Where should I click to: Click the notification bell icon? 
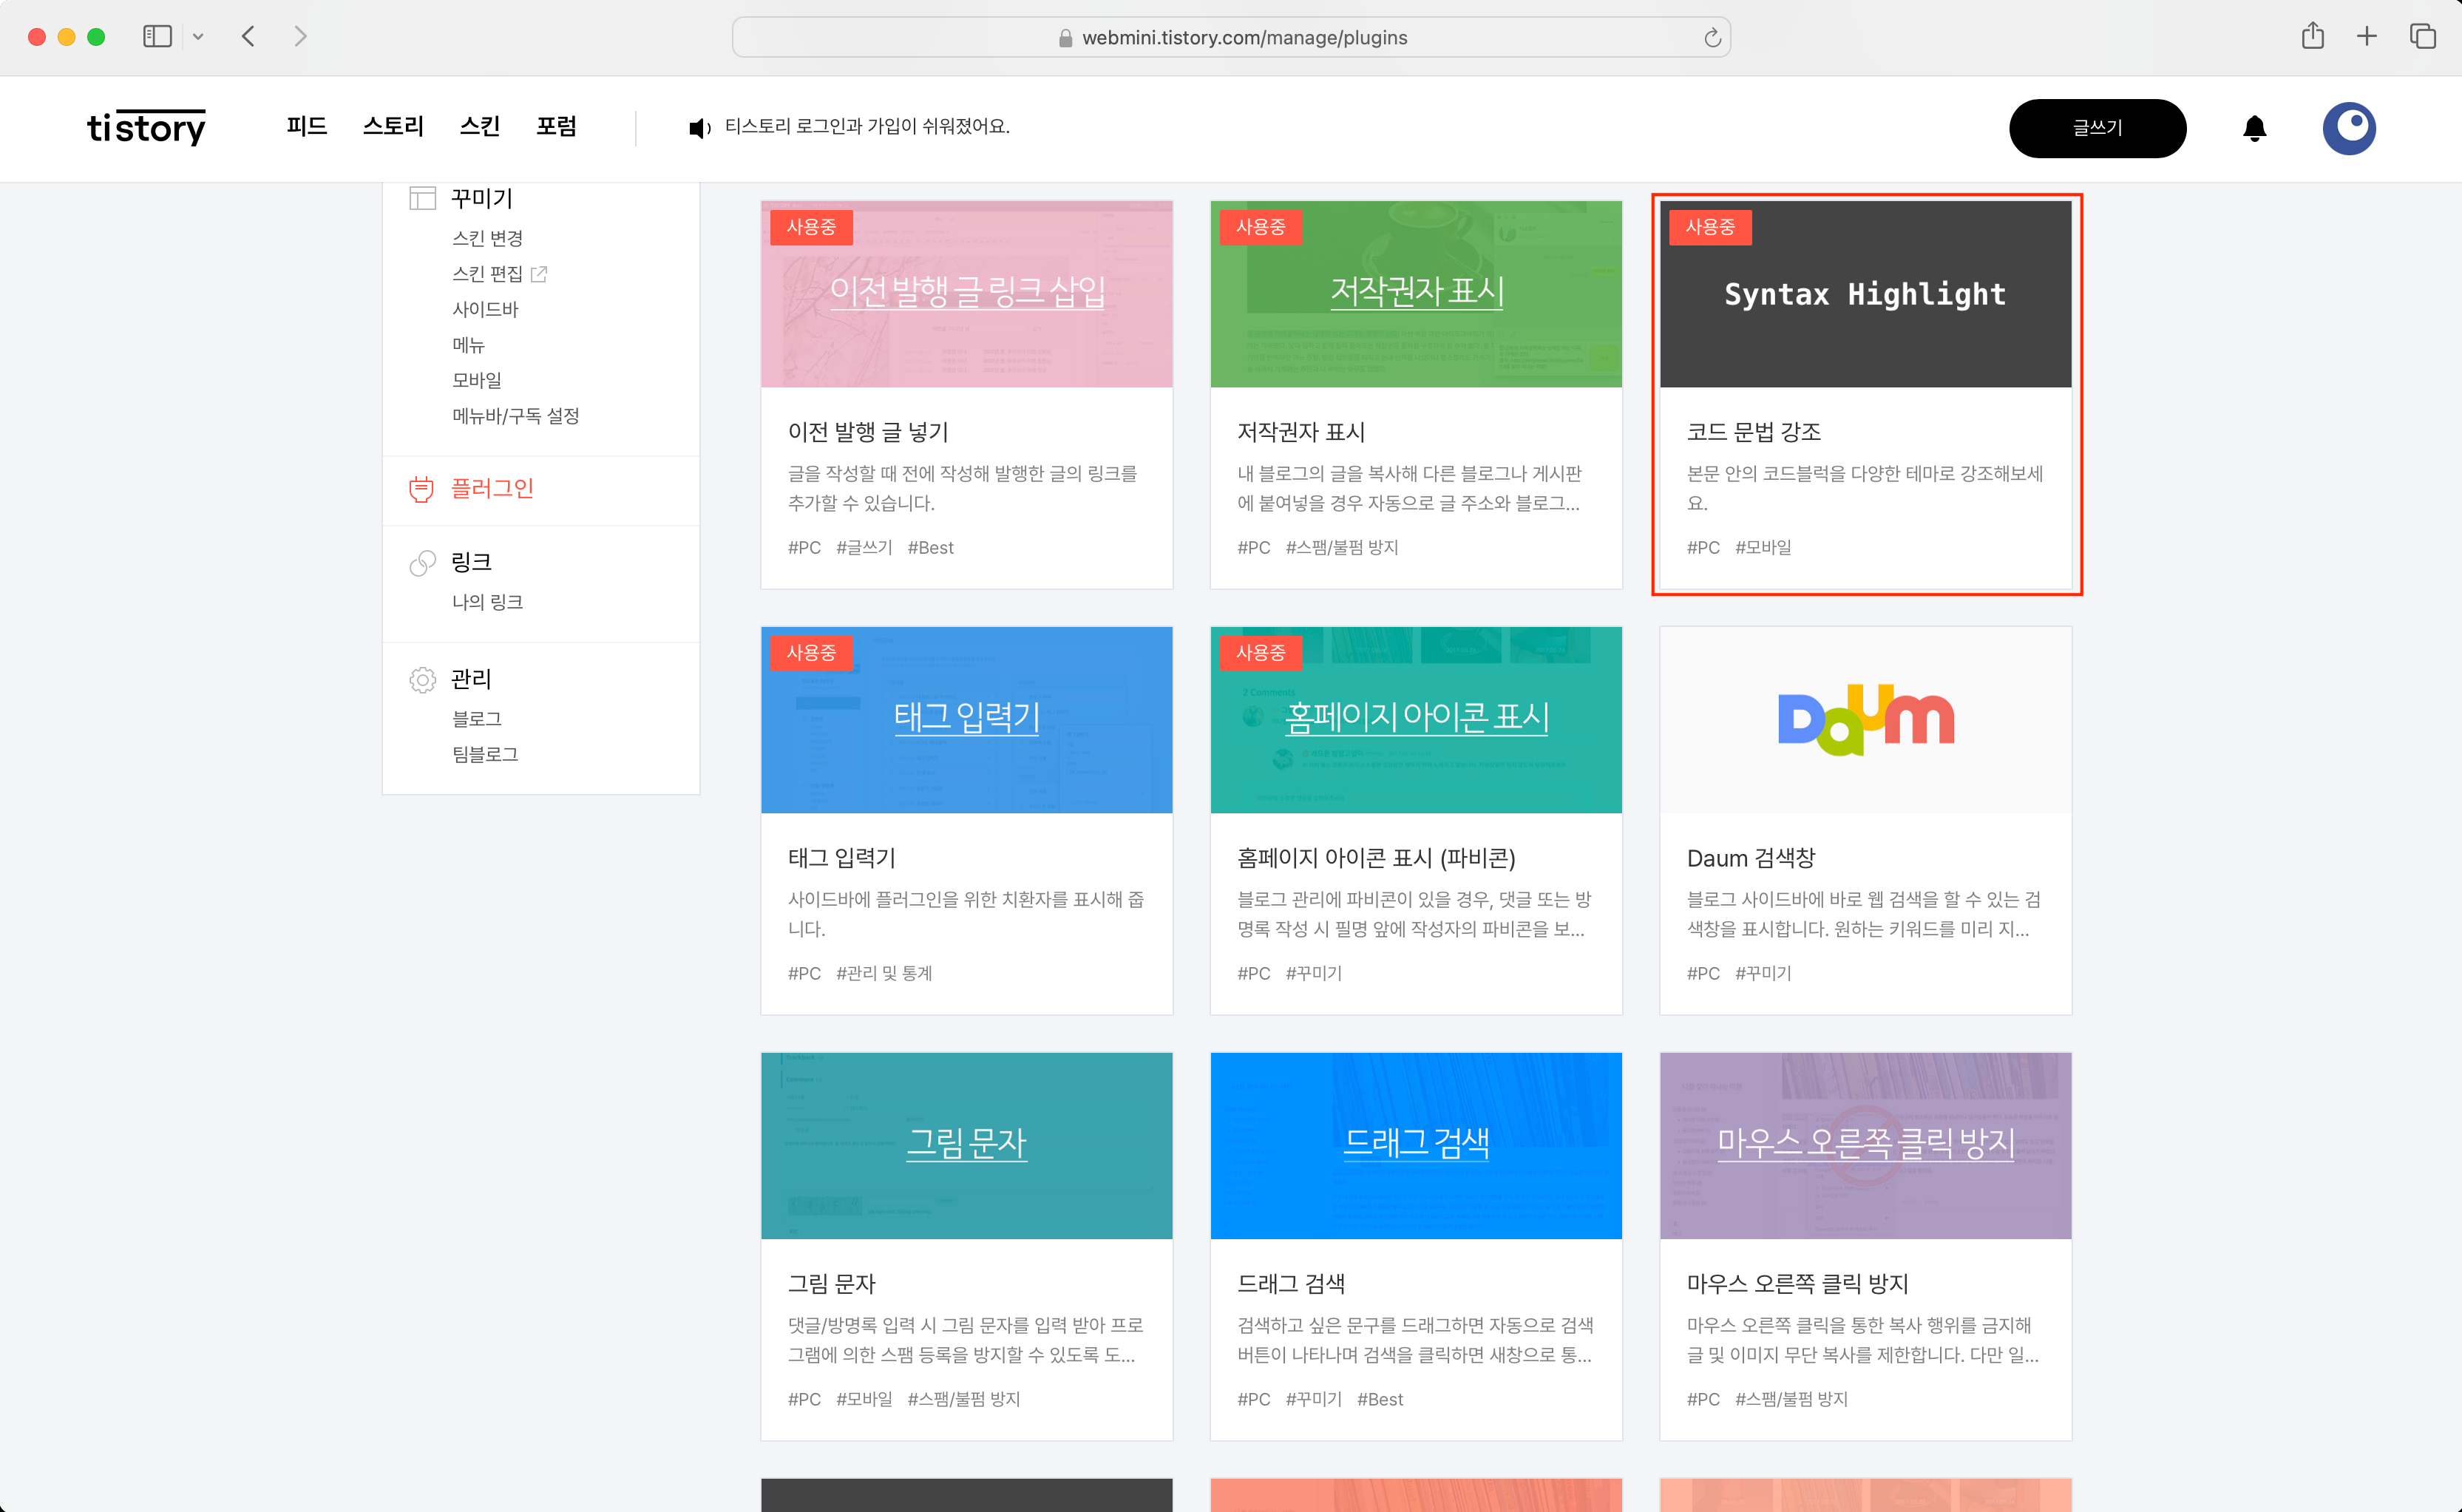2254,128
